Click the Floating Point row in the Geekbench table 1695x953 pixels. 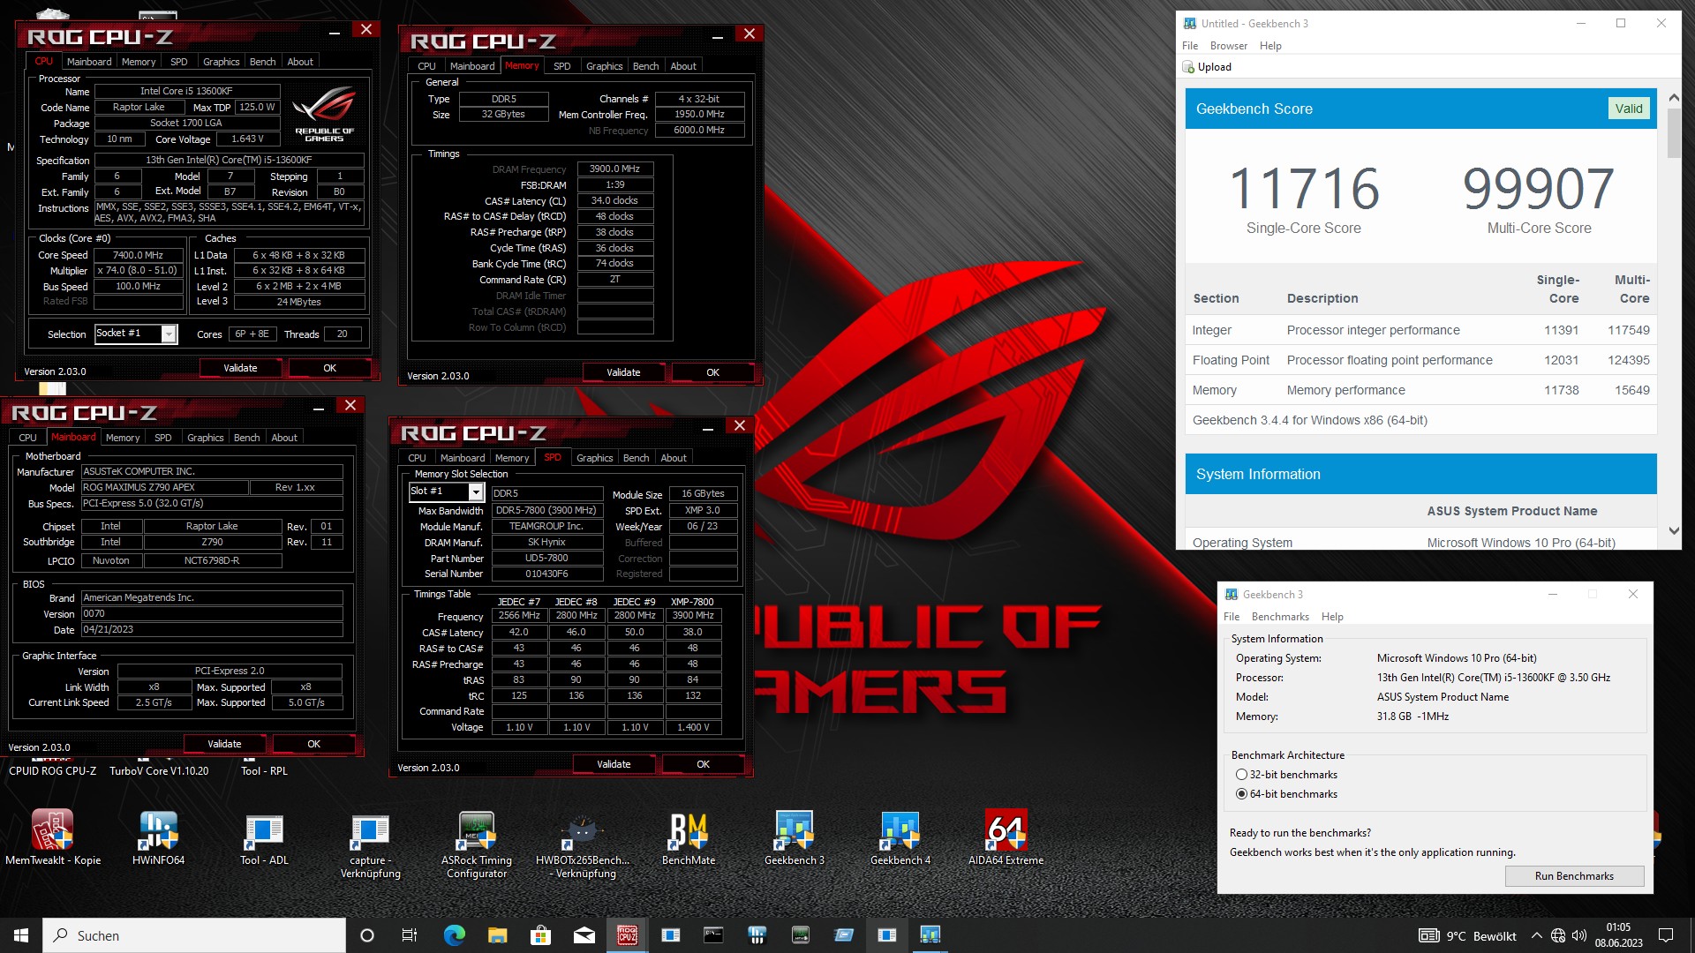(1420, 360)
